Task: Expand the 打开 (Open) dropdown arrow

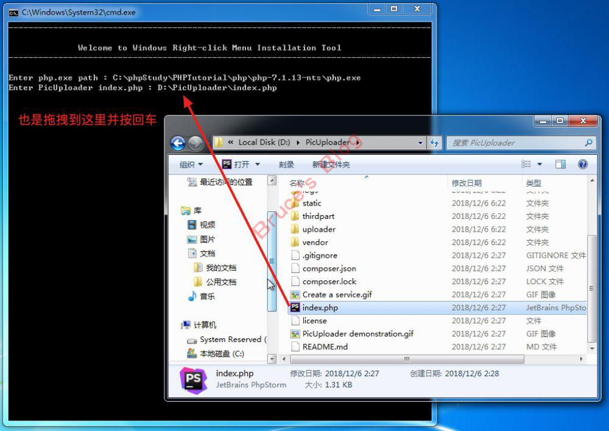Action: click(258, 165)
